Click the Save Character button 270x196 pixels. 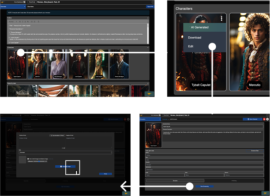coord(252,119)
